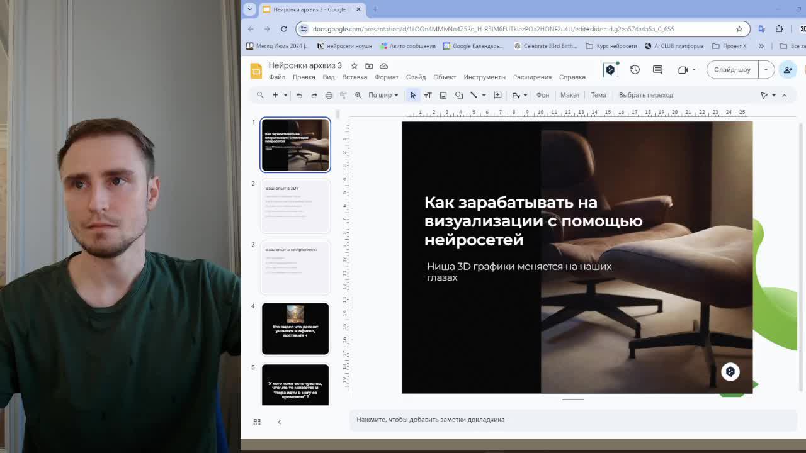
Task: Select the shape tool
Action: pyautogui.click(x=458, y=95)
